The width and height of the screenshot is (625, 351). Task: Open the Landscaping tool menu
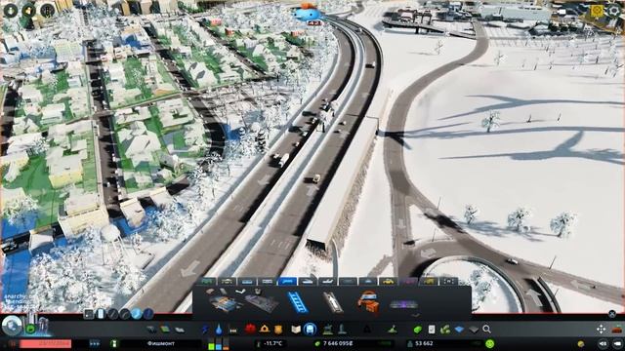[393, 329]
